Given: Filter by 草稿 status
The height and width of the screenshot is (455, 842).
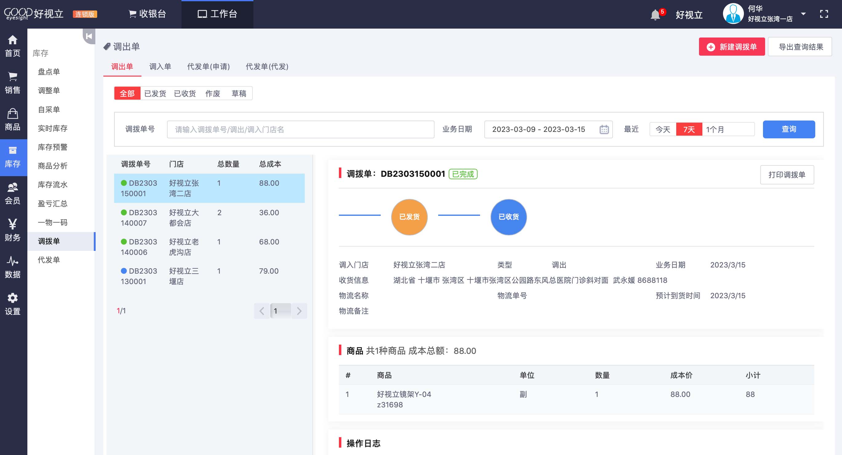Looking at the screenshot, I should [239, 93].
